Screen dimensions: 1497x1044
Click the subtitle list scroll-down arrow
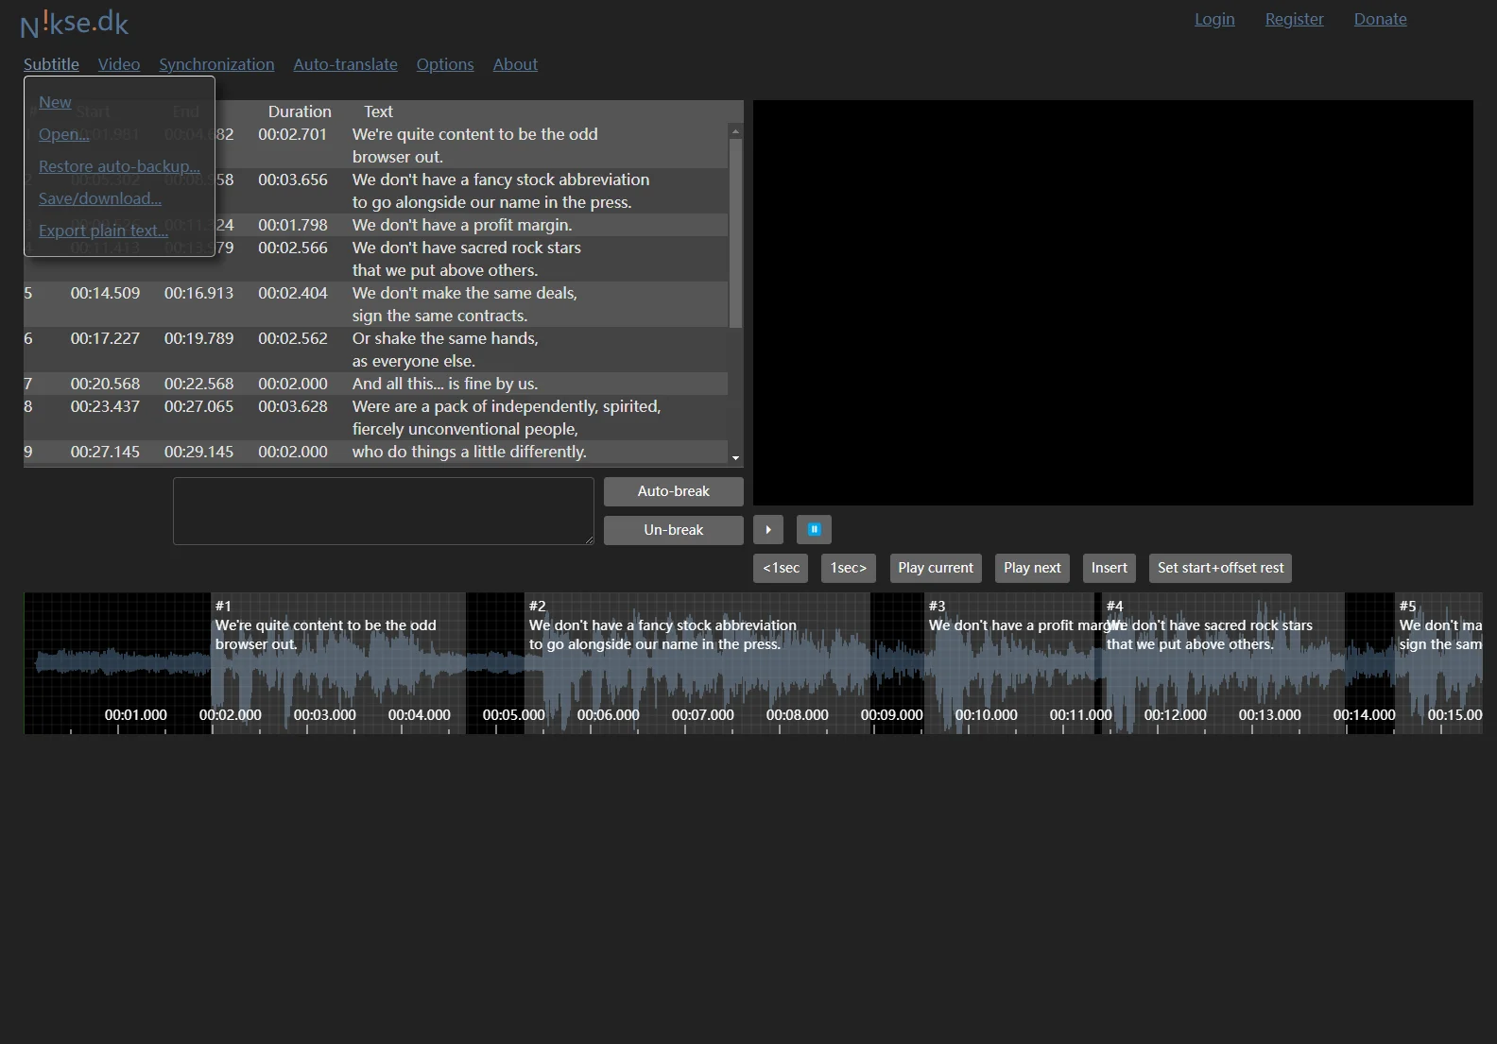(735, 458)
